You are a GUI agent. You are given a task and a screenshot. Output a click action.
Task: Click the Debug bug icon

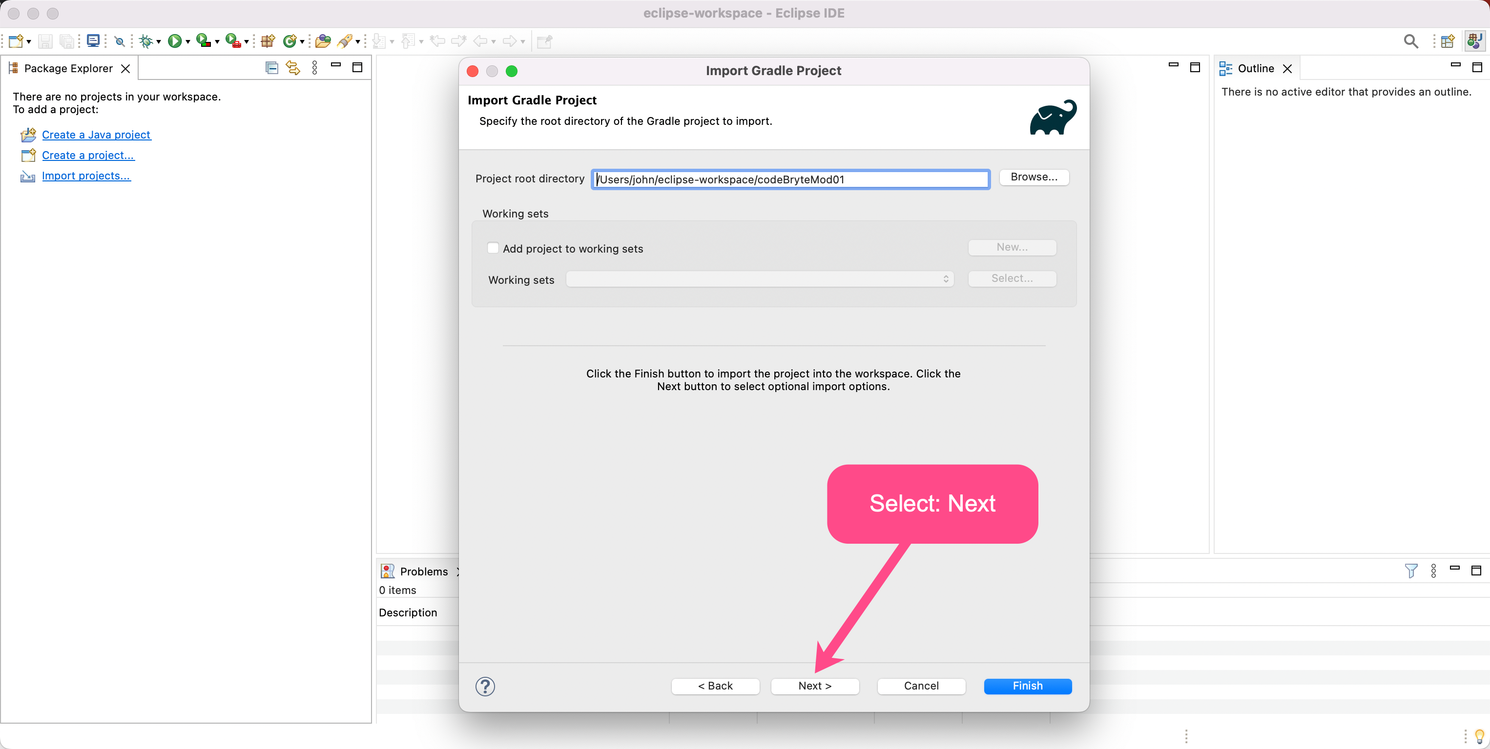pyautogui.click(x=146, y=41)
